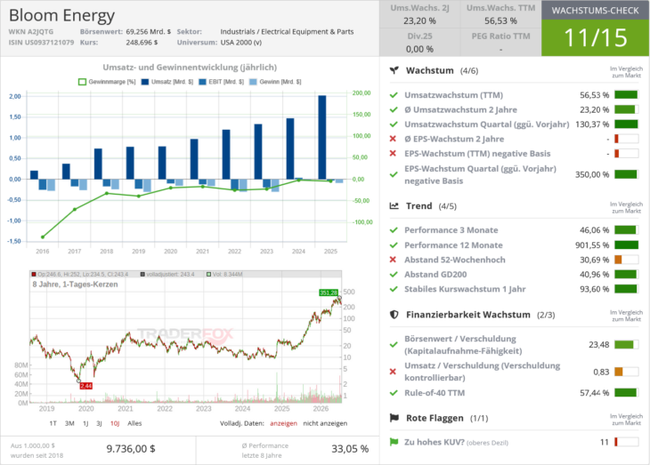Screen dimensions: 650x465
Task: Click green flag next to Zu hohes KUV
Action: tap(394, 442)
